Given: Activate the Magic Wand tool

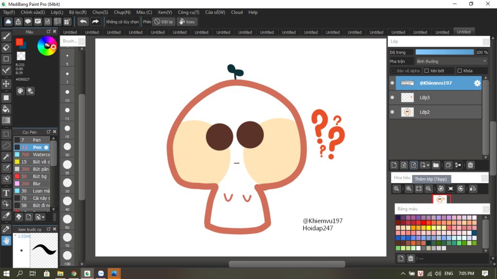Looking at the screenshot, I should [x=6, y=156].
